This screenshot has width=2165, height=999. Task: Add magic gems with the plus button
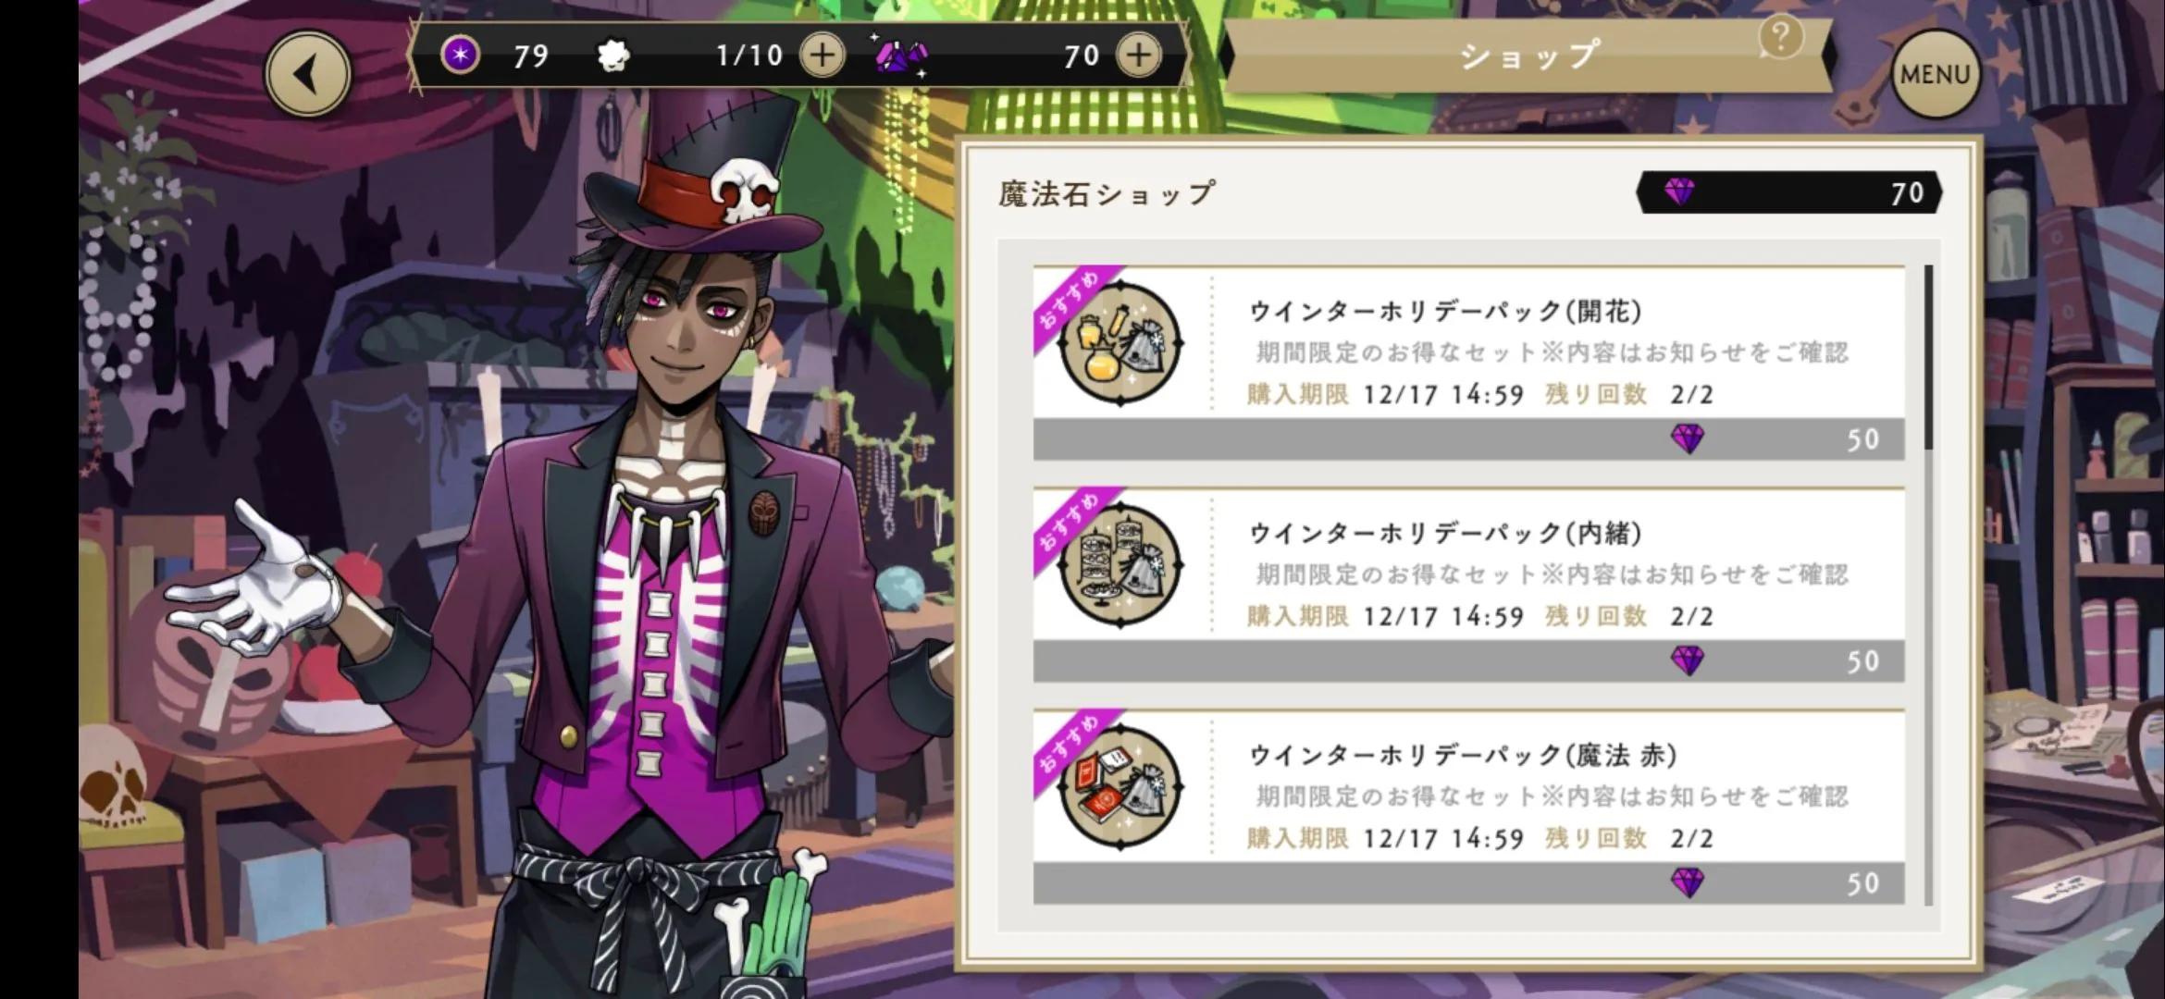[1138, 55]
